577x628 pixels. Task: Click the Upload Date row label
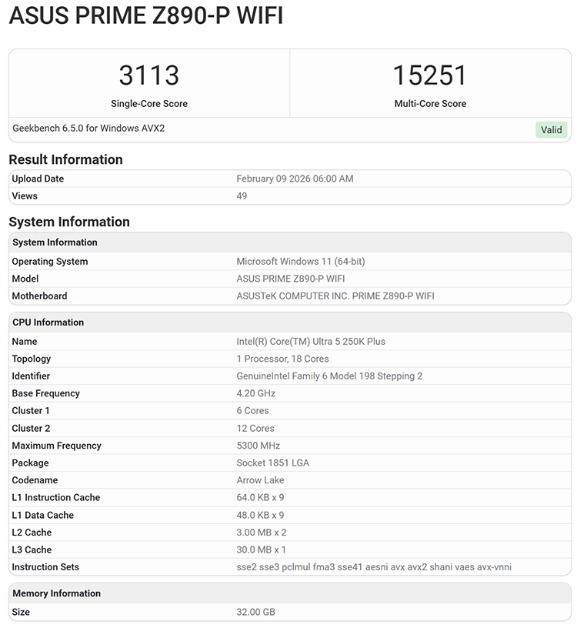[x=38, y=179]
